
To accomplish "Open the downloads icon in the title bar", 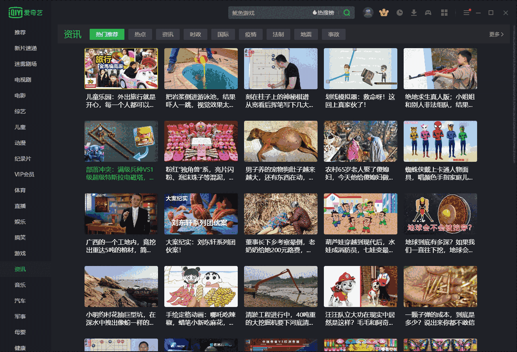I will [x=414, y=12].
